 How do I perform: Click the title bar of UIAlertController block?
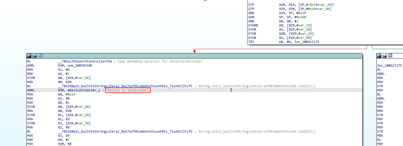[194, 56]
